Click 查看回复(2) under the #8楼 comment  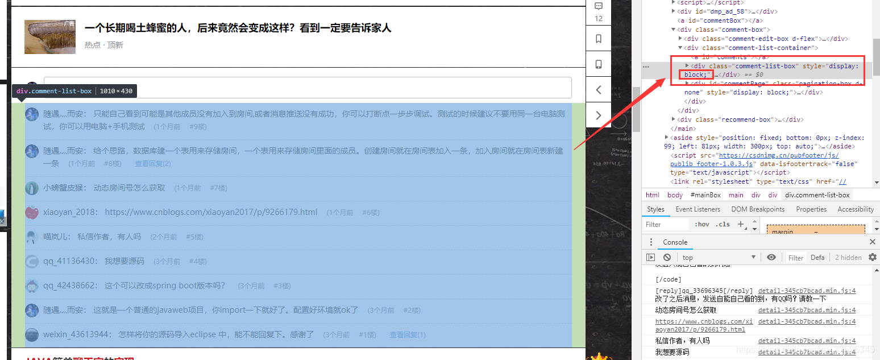click(x=153, y=163)
